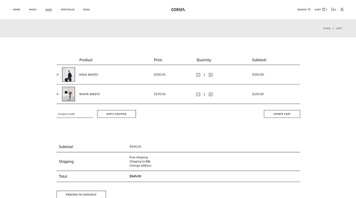Click the Apply Coupon button
Viewport: 356px width, 198px height.
coord(116,114)
